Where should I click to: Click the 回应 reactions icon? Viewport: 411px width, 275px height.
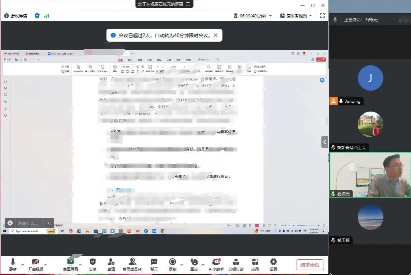tap(194, 262)
